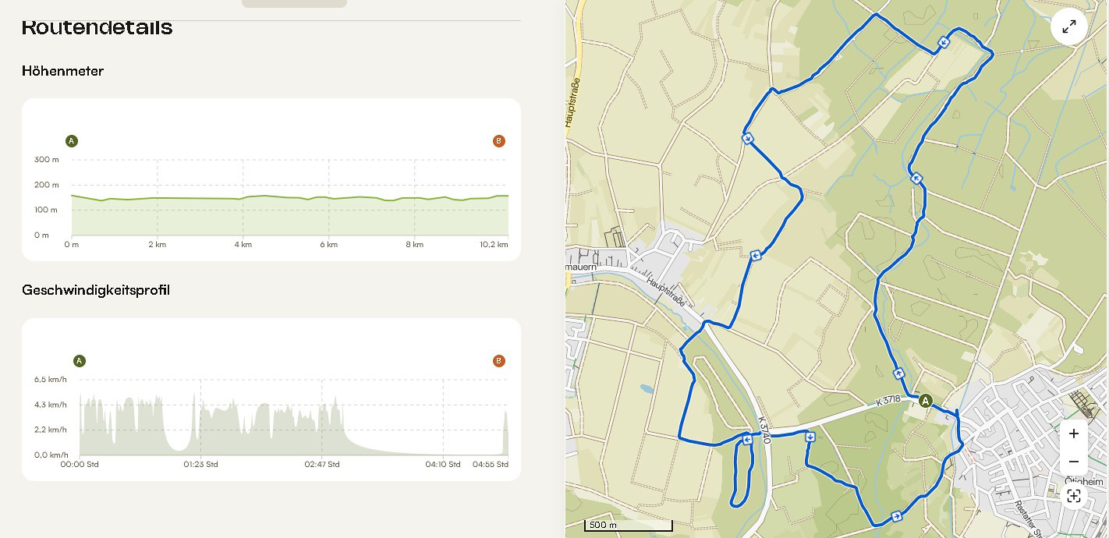Zoom out of the map
This screenshot has height=538, width=1109.
[x=1074, y=462]
